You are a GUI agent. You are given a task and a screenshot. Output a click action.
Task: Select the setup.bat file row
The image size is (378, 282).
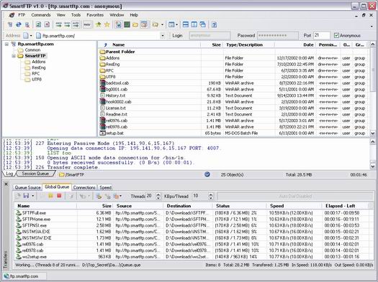tap(234, 133)
